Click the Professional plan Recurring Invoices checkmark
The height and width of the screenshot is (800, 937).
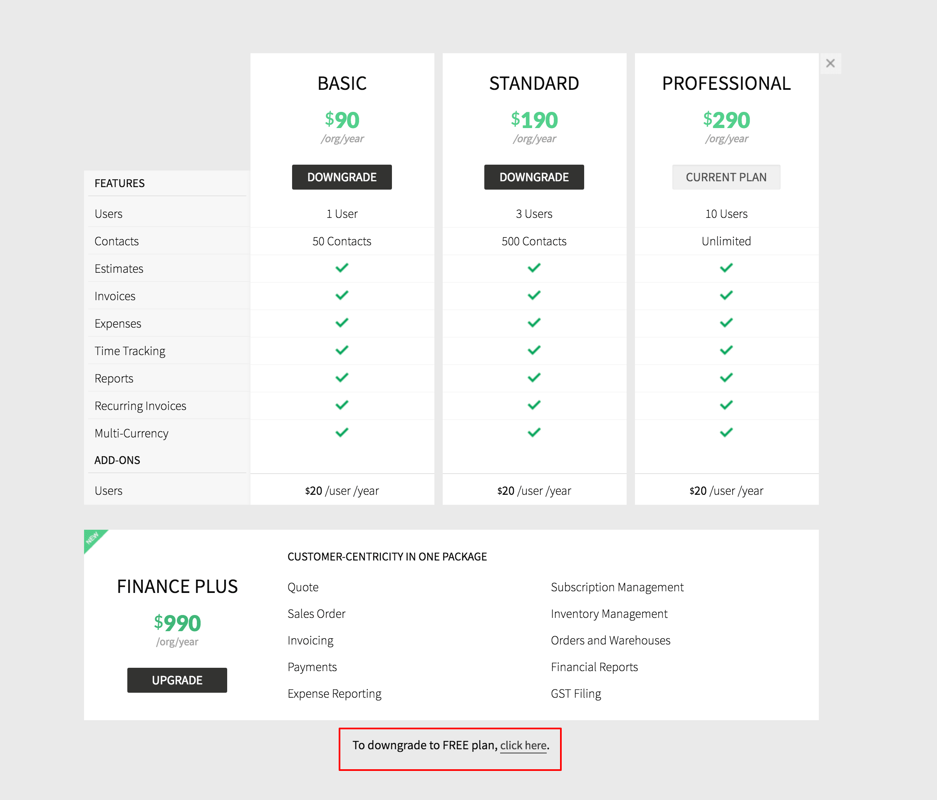[726, 405]
